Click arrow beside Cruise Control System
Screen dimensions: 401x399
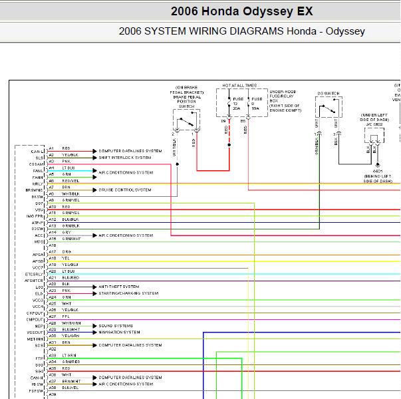(94, 190)
